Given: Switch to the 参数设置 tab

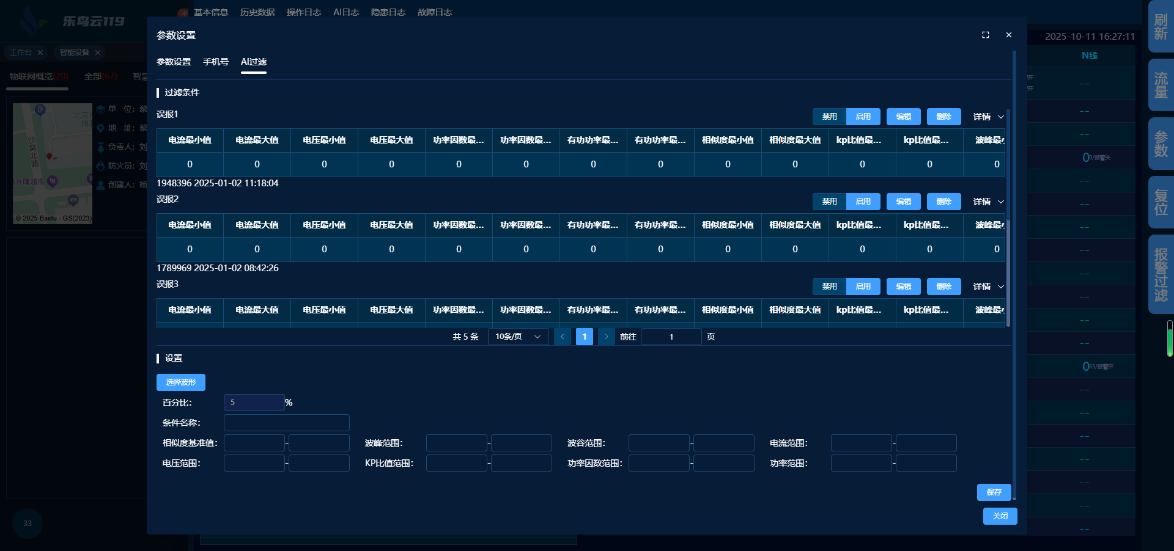Looking at the screenshot, I should pyautogui.click(x=174, y=62).
